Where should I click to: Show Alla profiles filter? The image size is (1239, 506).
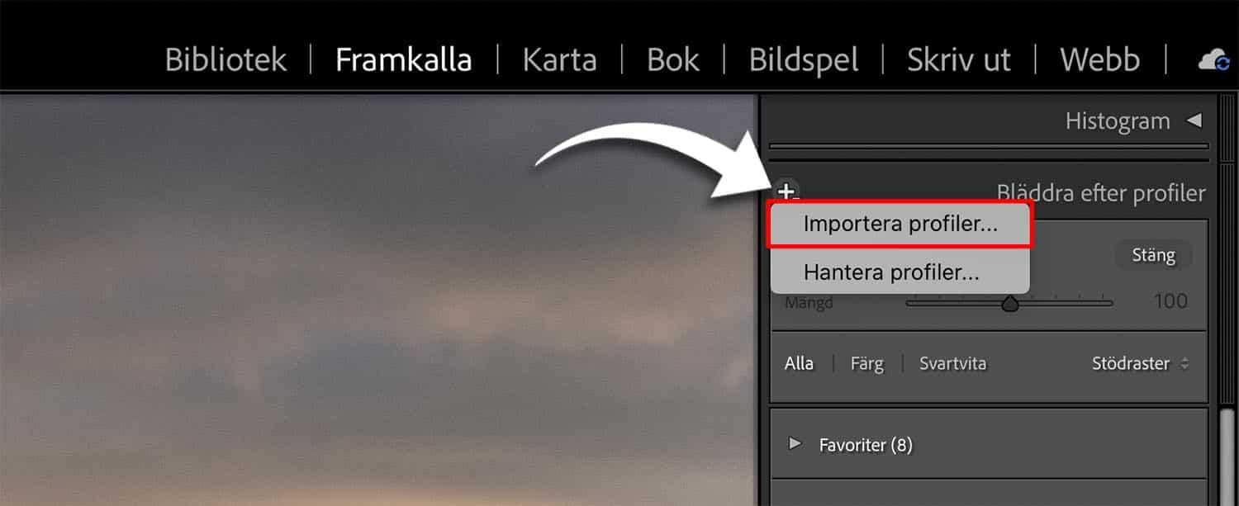tap(799, 363)
